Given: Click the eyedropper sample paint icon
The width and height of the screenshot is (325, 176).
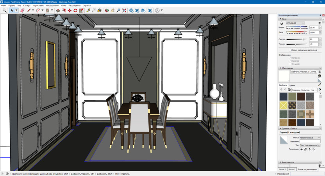Looking at the screenshot, I should click(320, 85).
